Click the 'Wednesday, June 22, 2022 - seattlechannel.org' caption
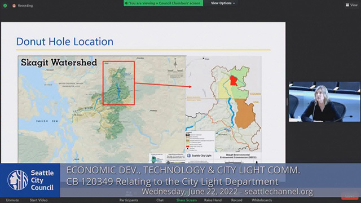The height and width of the screenshot is (203, 361). click(x=227, y=192)
